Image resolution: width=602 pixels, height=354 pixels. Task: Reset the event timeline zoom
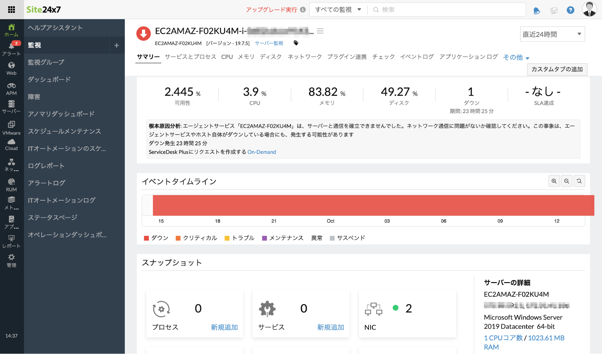(579, 181)
